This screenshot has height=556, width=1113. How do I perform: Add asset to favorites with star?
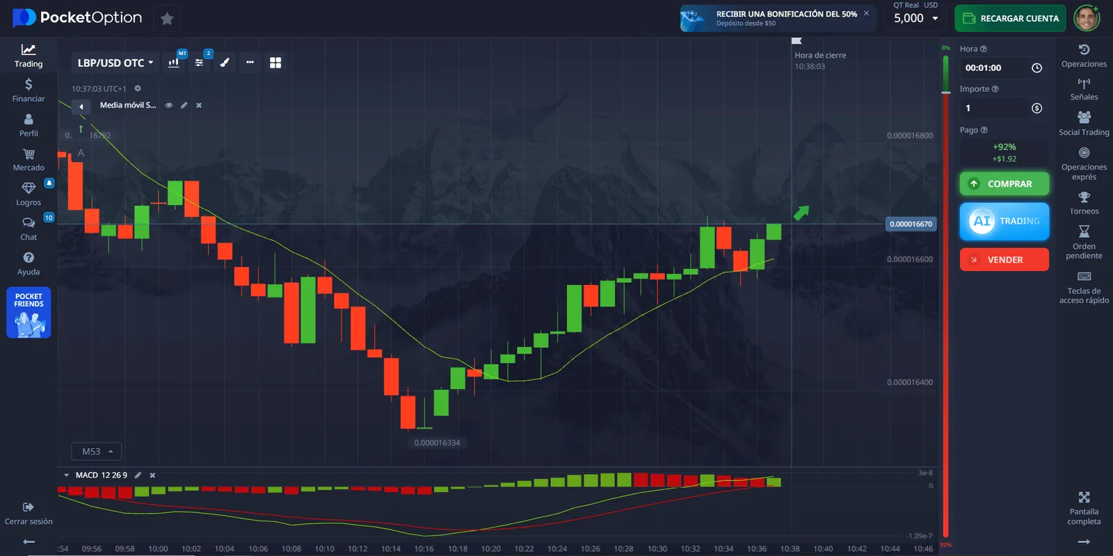167,19
